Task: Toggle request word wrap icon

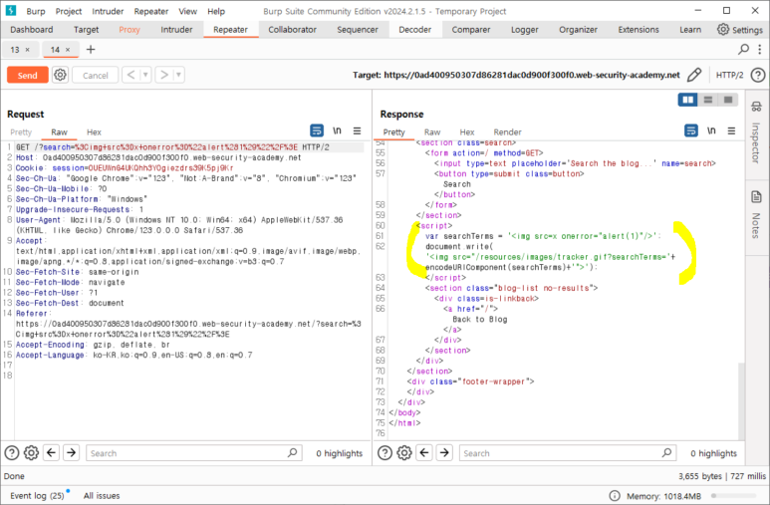Action: pyautogui.click(x=317, y=130)
